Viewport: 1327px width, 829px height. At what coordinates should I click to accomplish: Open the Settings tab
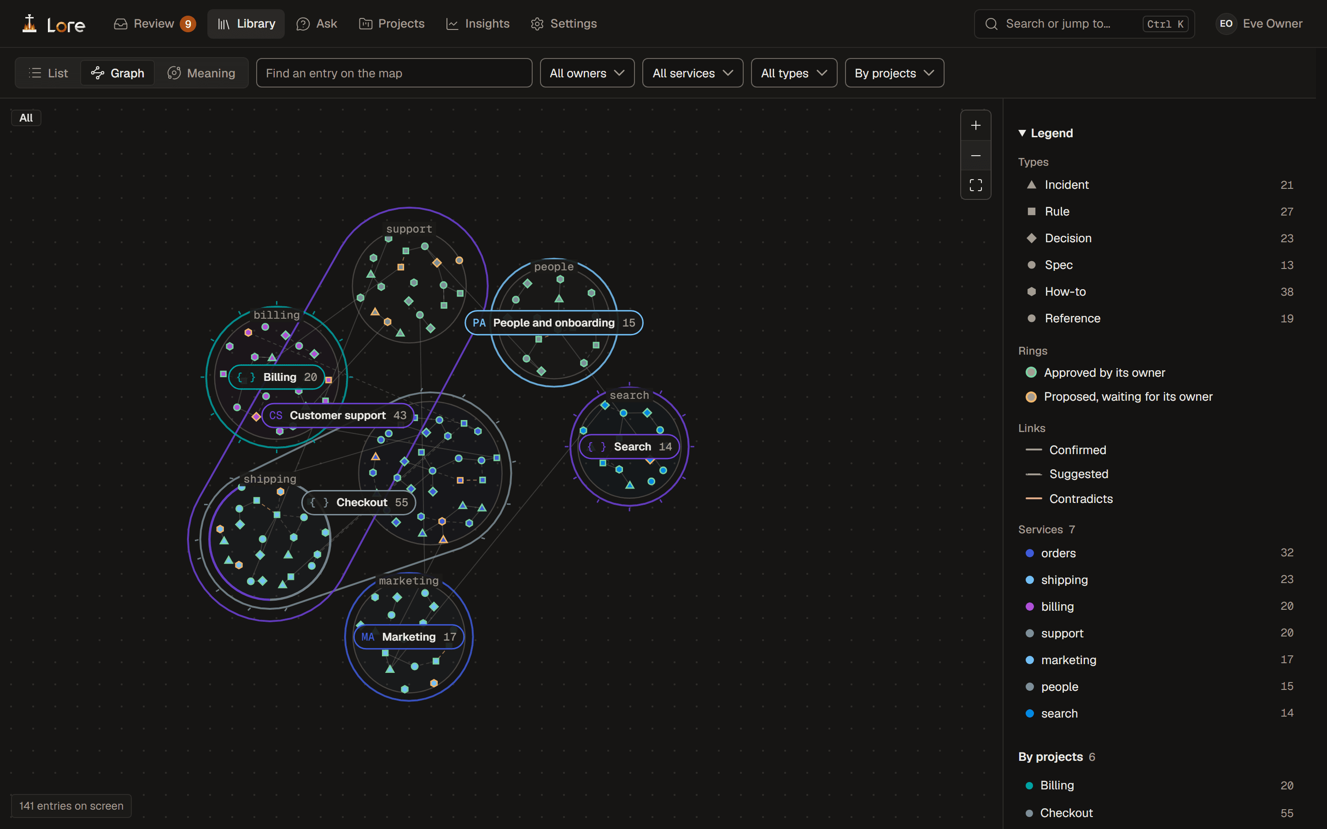(564, 23)
